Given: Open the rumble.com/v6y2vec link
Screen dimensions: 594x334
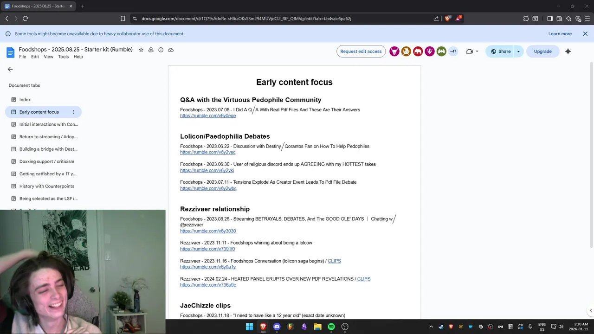Looking at the screenshot, I should (x=208, y=152).
